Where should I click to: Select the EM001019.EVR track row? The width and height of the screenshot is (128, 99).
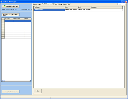tap(78, 10)
